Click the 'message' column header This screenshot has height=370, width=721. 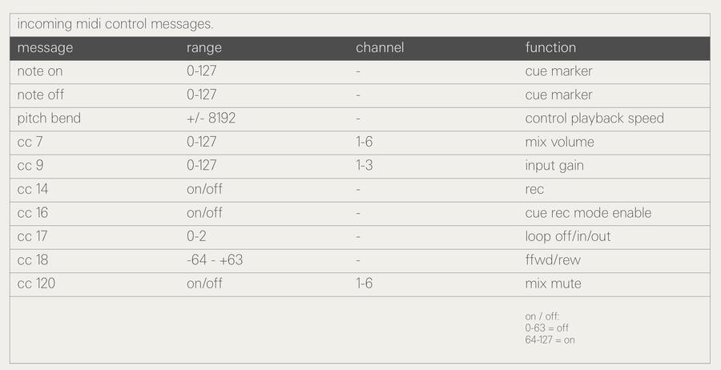coord(45,48)
